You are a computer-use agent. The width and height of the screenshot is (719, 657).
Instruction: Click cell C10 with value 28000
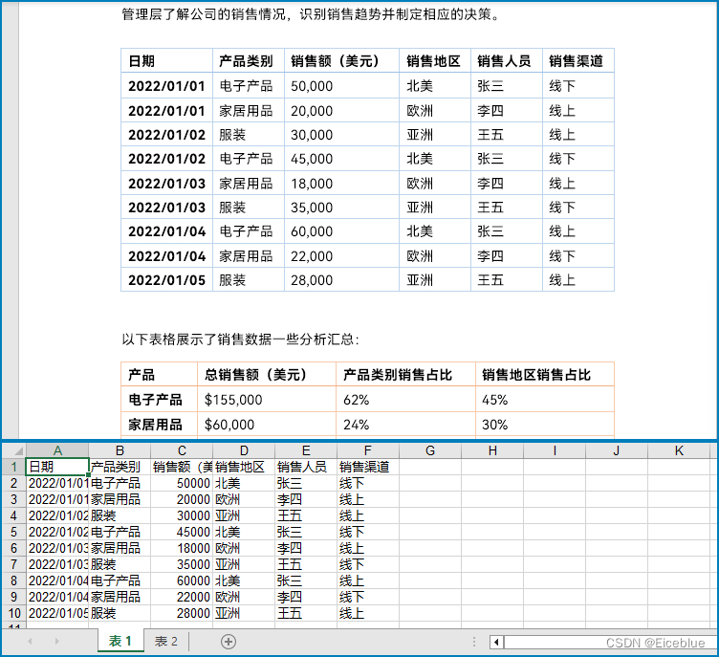pos(182,613)
